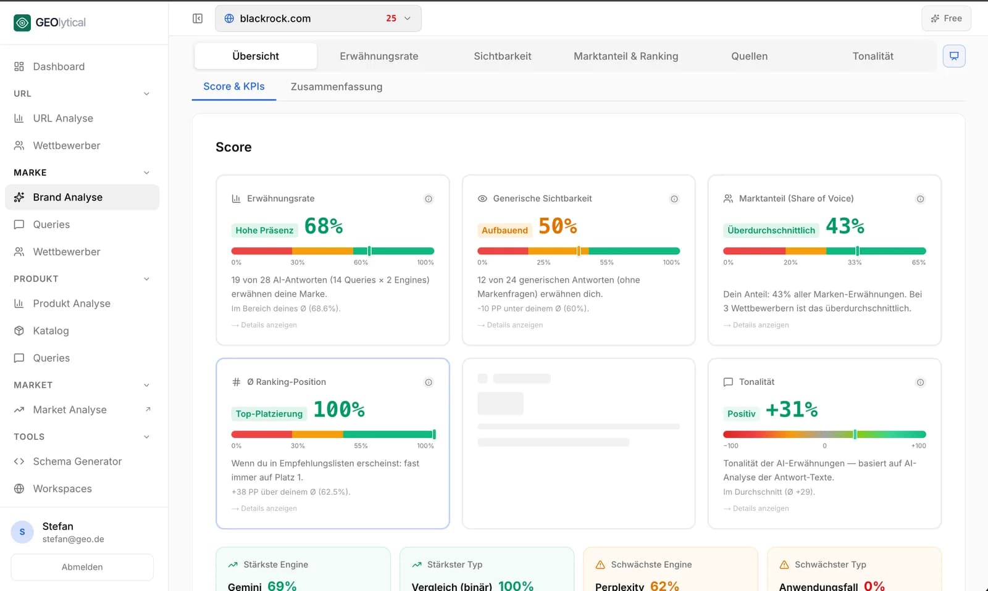Open Market Analyse external link
The width and height of the screenshot is (988, 591).
pos(82,410)
